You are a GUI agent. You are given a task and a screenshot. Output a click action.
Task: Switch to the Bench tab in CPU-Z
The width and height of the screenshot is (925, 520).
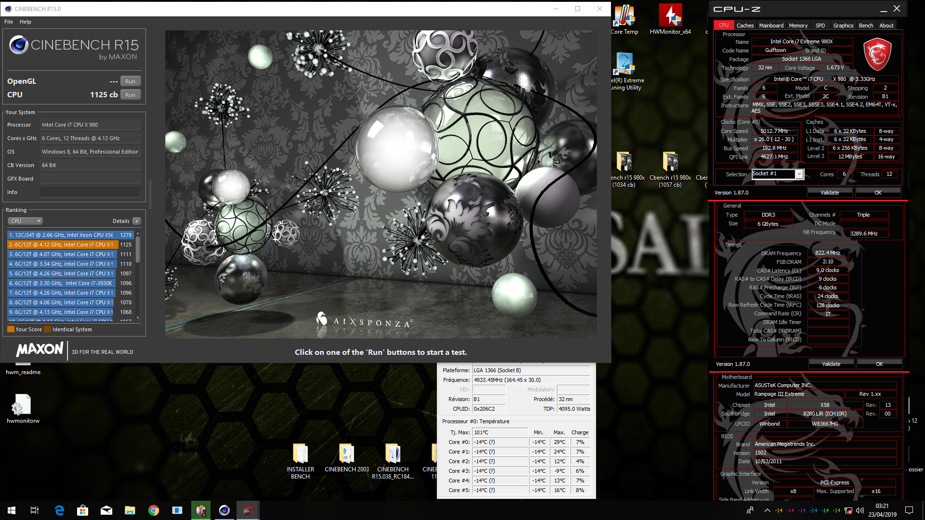(x=866, y=26)
